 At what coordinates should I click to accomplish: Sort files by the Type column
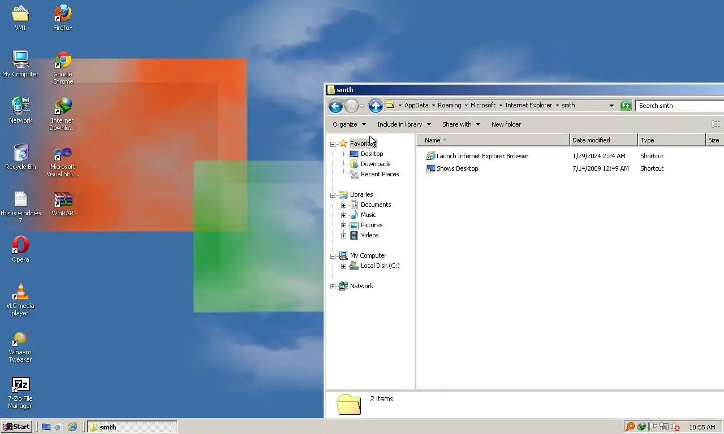coord(671,140)
